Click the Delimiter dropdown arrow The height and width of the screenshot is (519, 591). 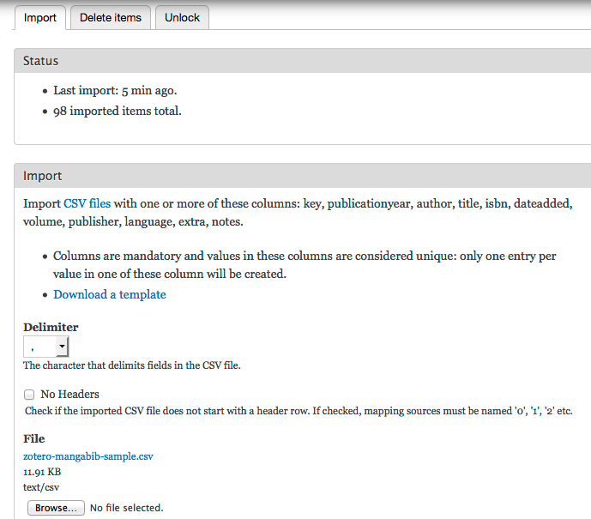click(x=62, y=347)
